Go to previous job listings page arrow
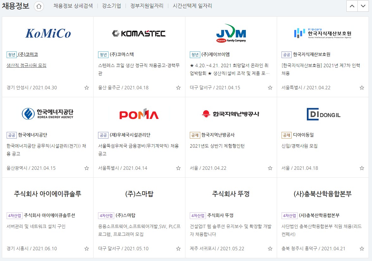This screenshot has width=372, height=261. tap(352, 6)
